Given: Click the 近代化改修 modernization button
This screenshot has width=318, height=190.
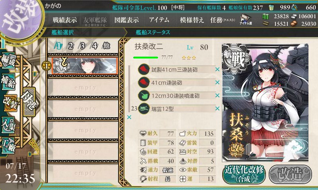Looking at the screenshot, I should 244,175.
